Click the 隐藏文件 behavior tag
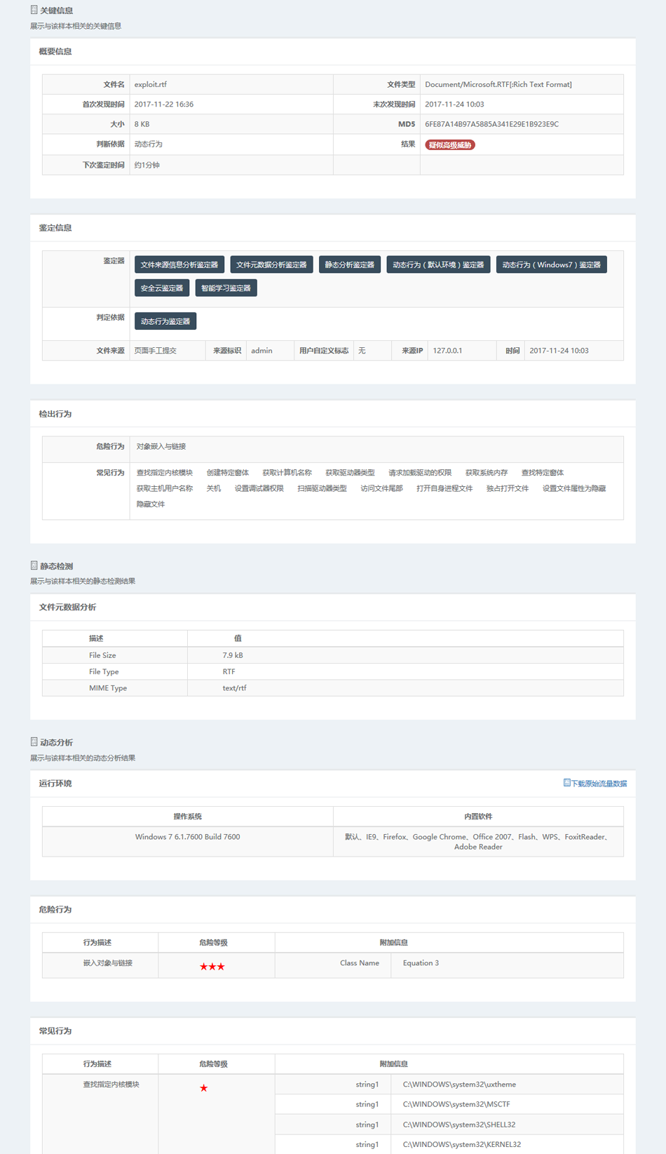The image size is (666, 1154). [151, 504]
